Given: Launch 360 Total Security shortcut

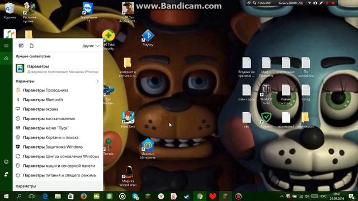Looking at the screenshot, I should coord(109,40).
